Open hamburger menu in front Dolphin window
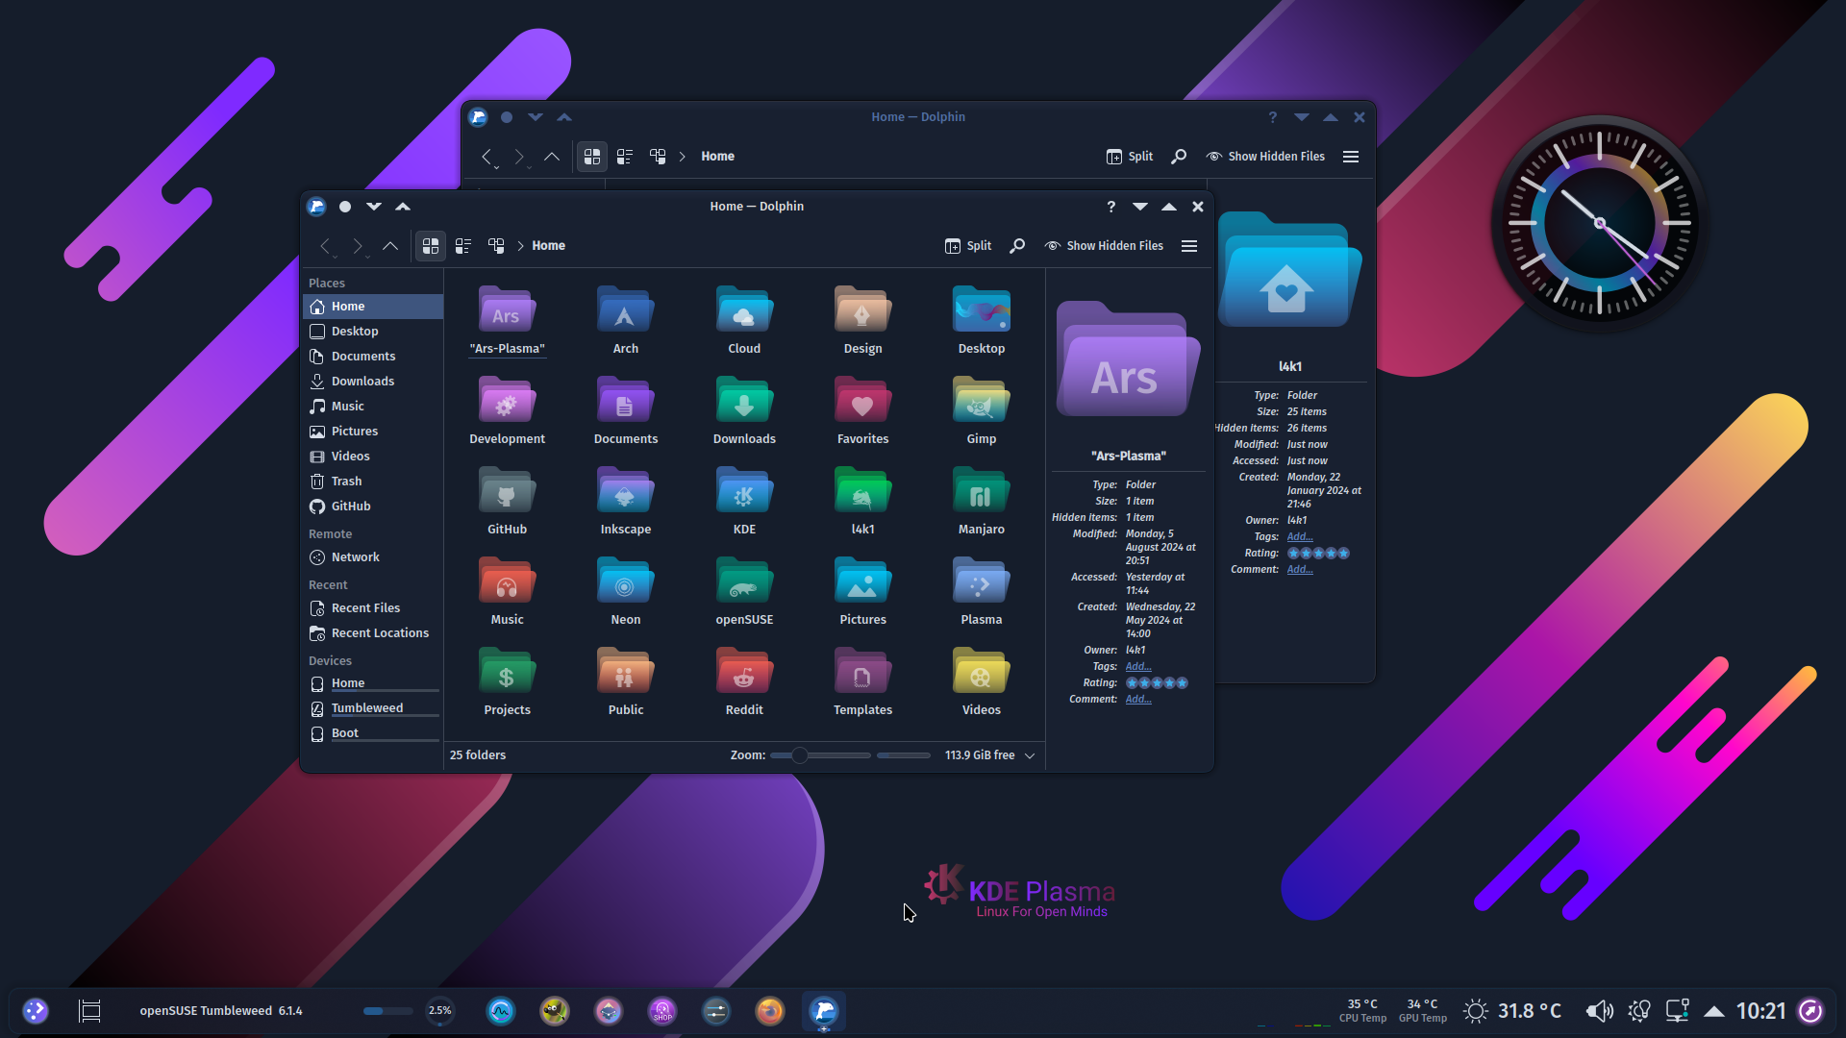This screenshot has height=1038, width=1846. pos(1189,246)
